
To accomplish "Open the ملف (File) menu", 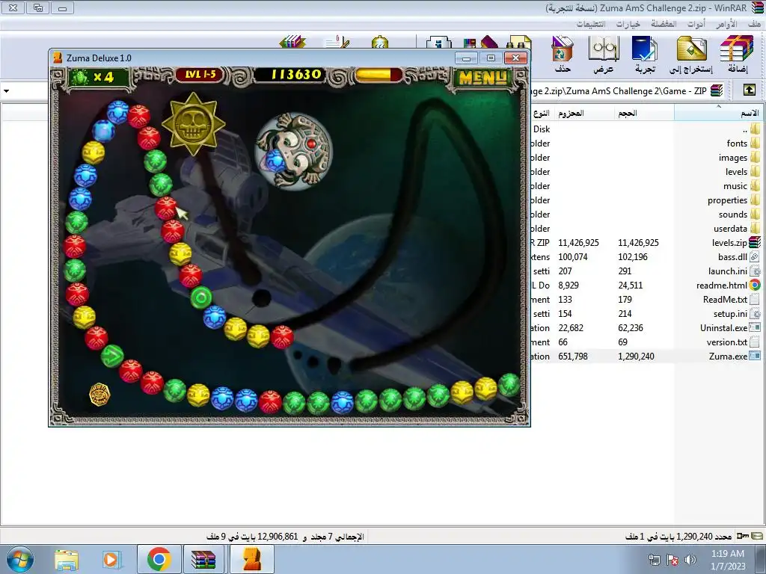I will 754,23.
